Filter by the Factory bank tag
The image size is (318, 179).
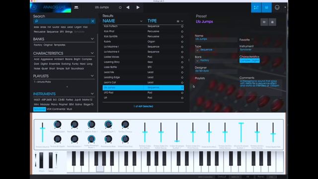point(38,45)
